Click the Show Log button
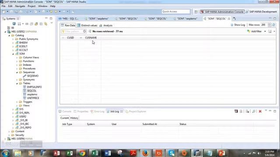Screen dimensions: 280x157 pyautogui.click(x=238, y=25)
